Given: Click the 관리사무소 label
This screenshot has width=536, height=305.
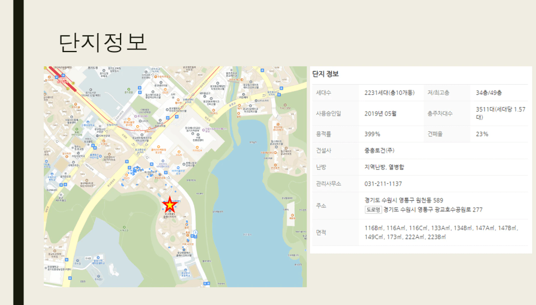Looking at the screenshot, I should [329, 183].
